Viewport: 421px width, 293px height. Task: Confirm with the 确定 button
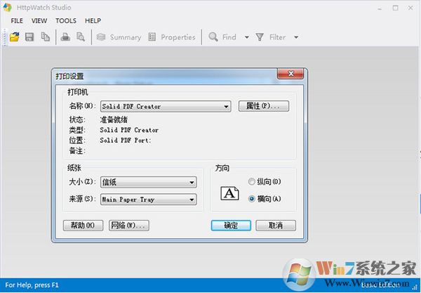(231, 226)
